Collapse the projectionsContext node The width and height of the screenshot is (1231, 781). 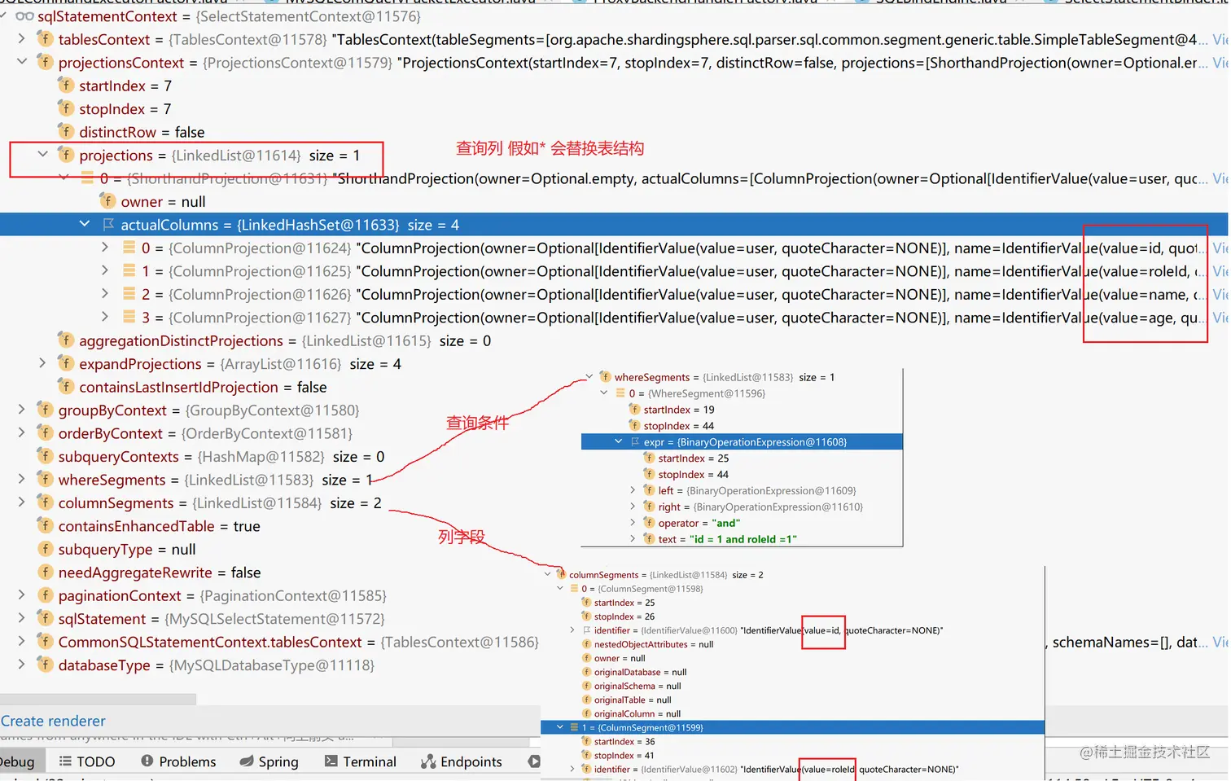coord(21,62)
